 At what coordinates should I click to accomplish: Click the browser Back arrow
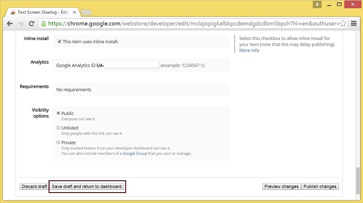tap(10, 23)
